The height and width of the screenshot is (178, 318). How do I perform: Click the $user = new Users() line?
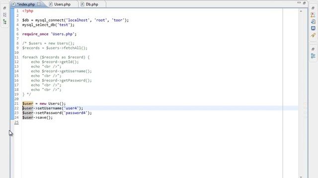click(x=44, y=103)
